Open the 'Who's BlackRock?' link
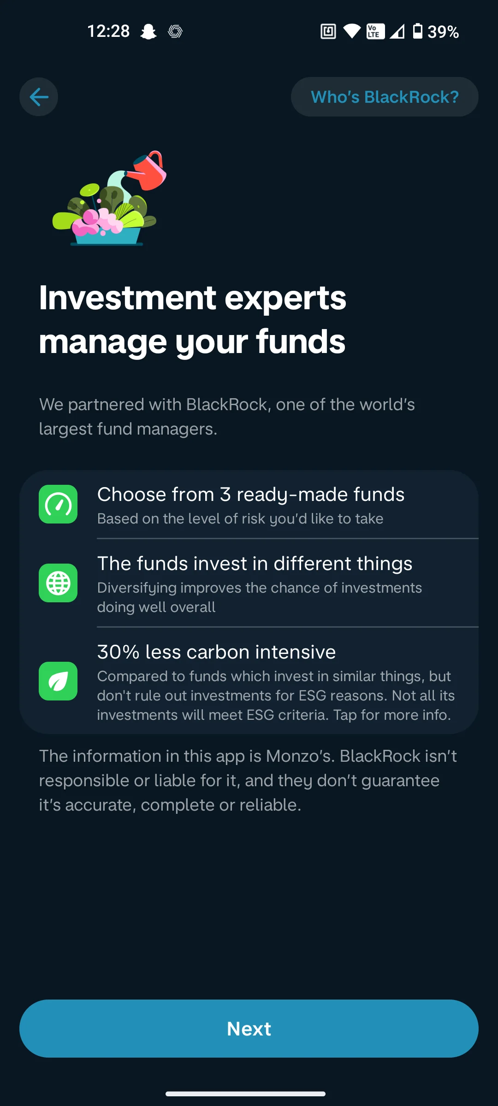 pyautogui.click(x=384, y=96)
